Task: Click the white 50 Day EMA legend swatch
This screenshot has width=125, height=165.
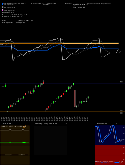Action: 2,7
